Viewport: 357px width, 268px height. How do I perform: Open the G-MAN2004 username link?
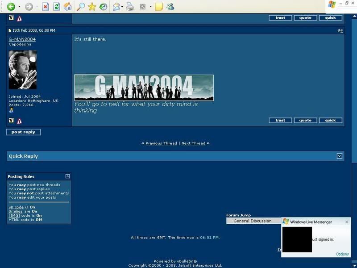[22, 39]
